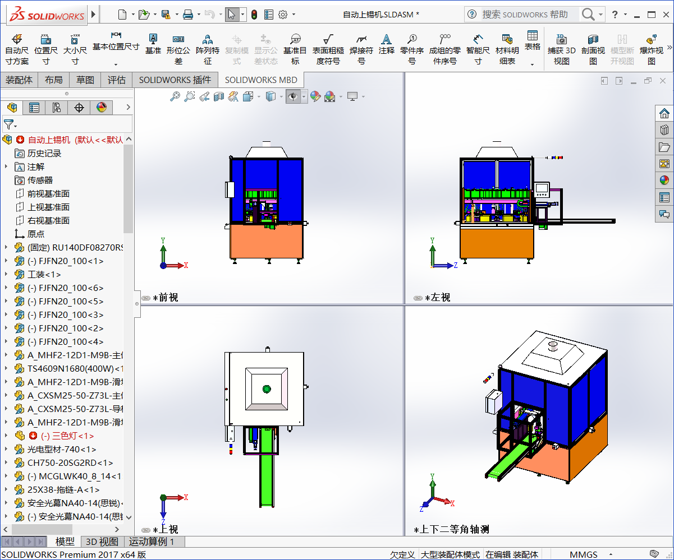Click the feature tree horizontal scrollbar
Viewport: 674px width, 560px height.
pos(42,529)
